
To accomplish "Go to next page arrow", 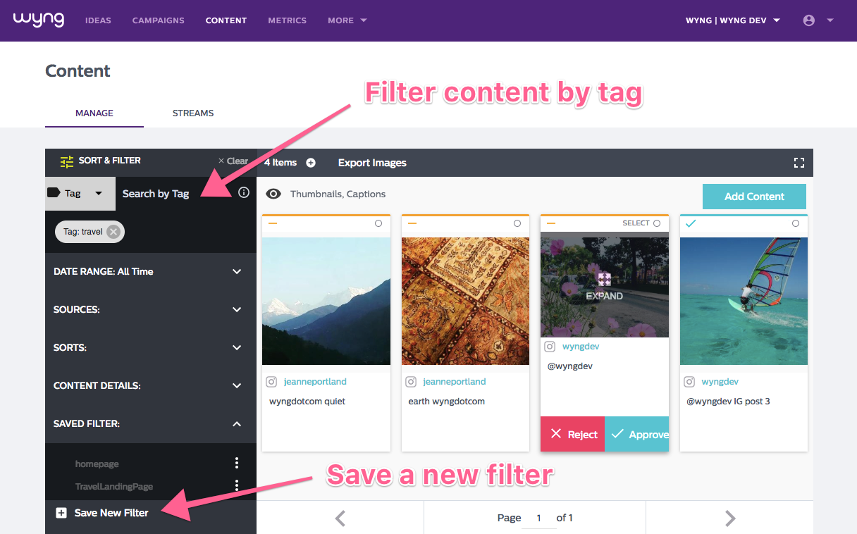I will 730,519.
